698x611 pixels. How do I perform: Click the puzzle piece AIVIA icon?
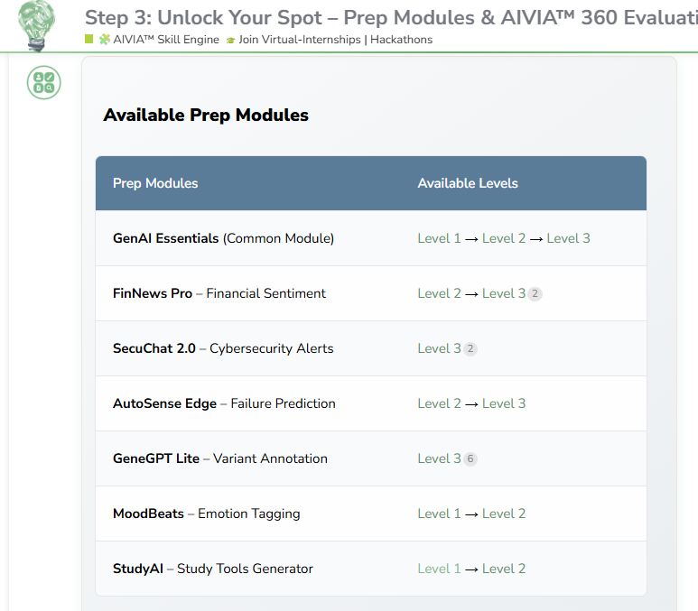[105, 39]
